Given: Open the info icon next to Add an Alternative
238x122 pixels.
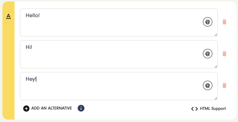Looking at the screenshot, I should pyautogui.click(x=81, y=108).
